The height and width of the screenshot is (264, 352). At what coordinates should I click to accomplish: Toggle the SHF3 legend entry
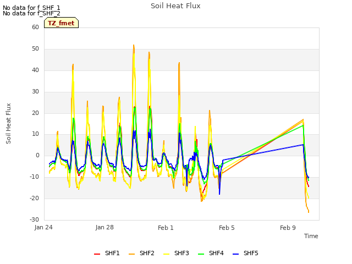176,253
